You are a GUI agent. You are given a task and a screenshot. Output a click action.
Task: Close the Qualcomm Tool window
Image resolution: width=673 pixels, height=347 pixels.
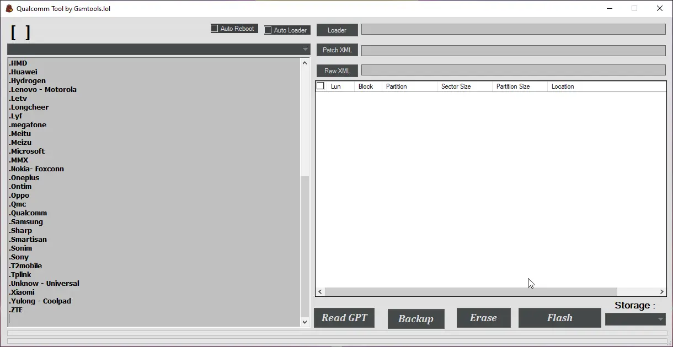660,8
